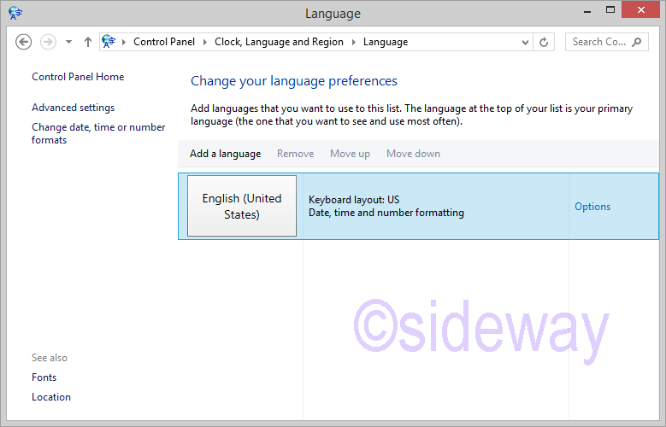Open Options for English (United States)
Viewport: 666px width, 427px height.
click(x=592, y=207)
